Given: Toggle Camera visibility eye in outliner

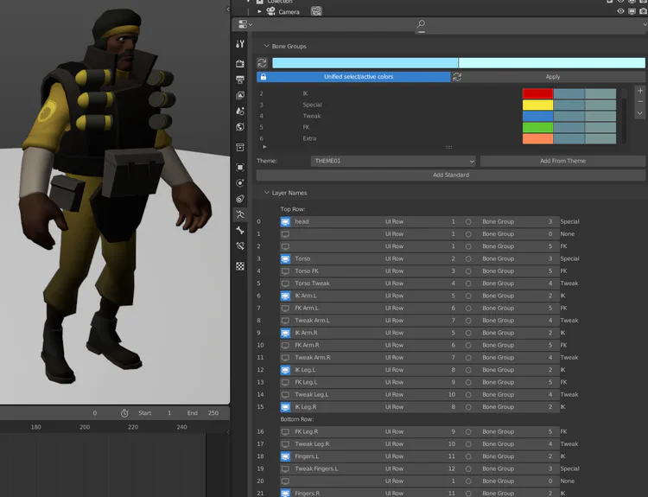Looking at the screenshot, I should pos(620,11).
